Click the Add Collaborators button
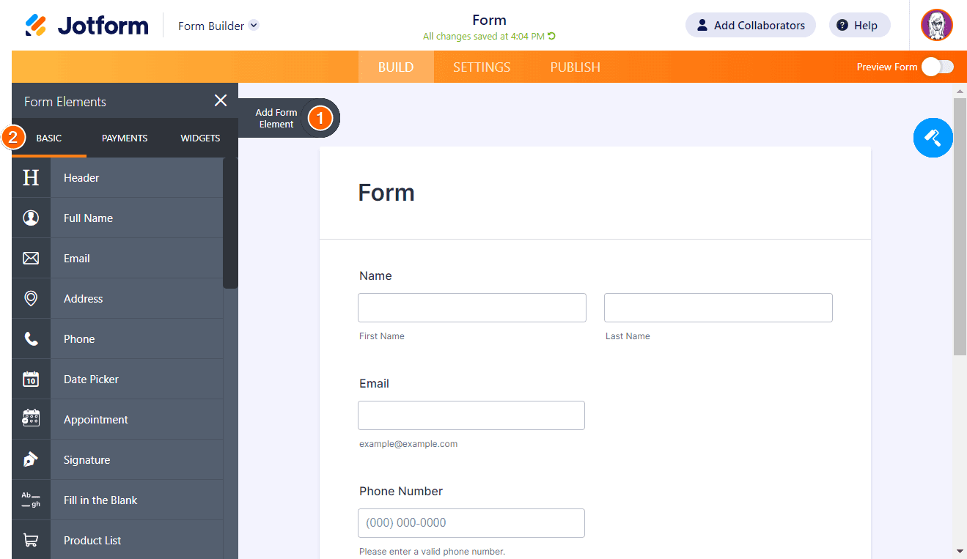The width and height of the screenshot is (967, 559). point(750,24)
